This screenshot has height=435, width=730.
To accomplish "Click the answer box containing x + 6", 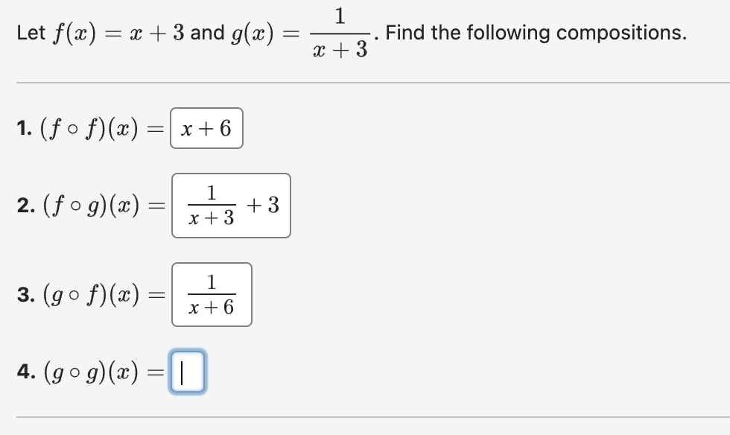I will (206, 128).
